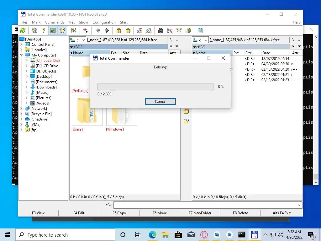This screenshot has width=321, height=241.
Task: Click the new folder icon in middle vertical bar
Action: tap(186, 121)
